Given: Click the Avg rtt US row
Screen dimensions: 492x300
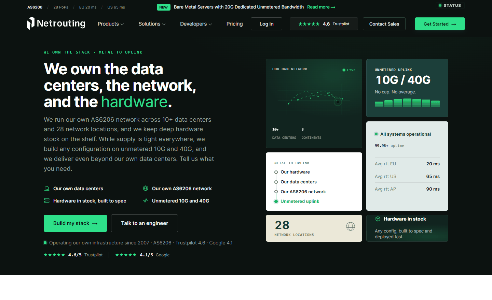Looking at the screenshot, I should coord(407,177).
